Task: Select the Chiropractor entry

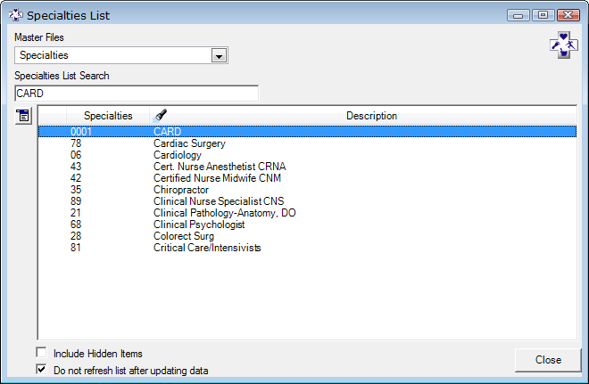Action: [x=181, y=190]
